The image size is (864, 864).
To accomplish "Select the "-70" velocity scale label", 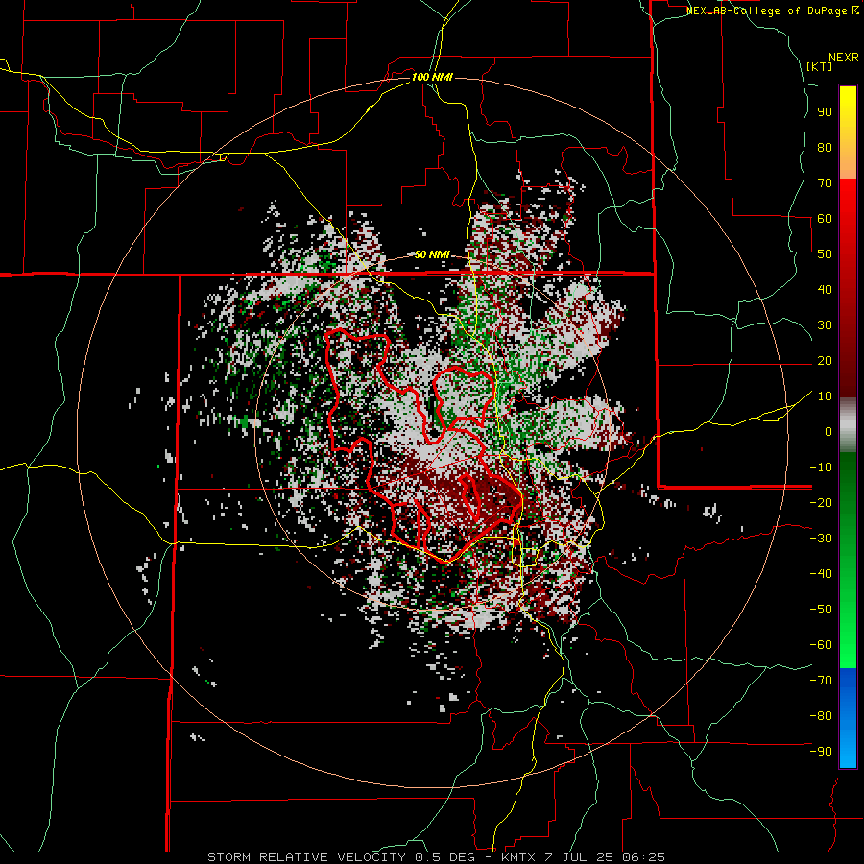I will click(x=821, y=681).
